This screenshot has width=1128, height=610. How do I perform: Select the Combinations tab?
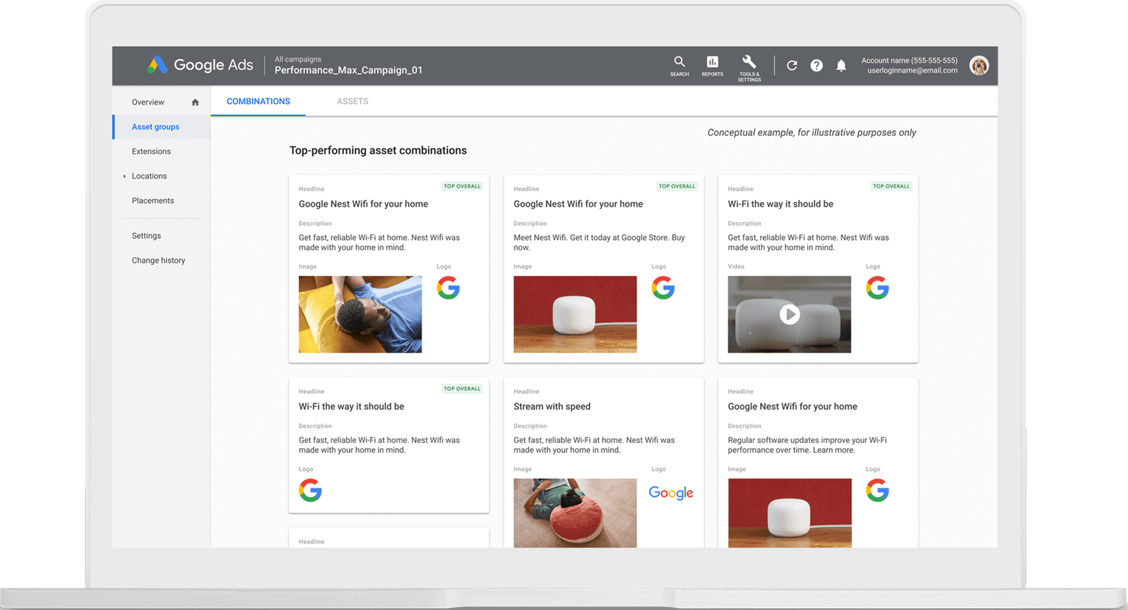point(258,102)
